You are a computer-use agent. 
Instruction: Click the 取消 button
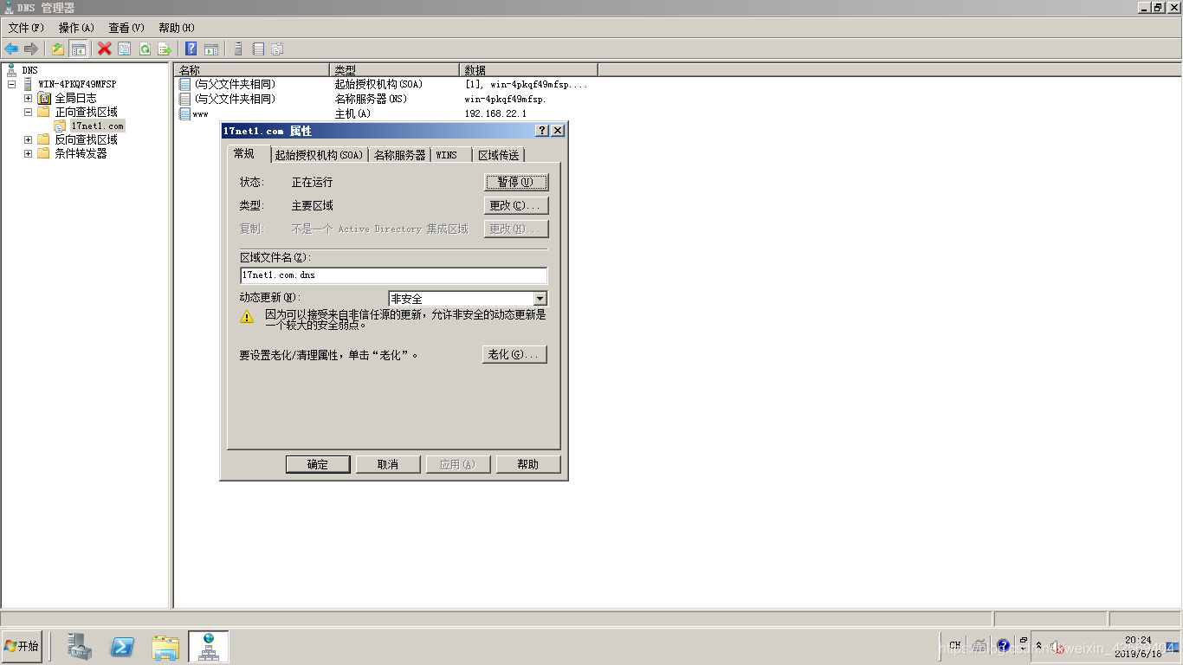click(x=388, y=464)
